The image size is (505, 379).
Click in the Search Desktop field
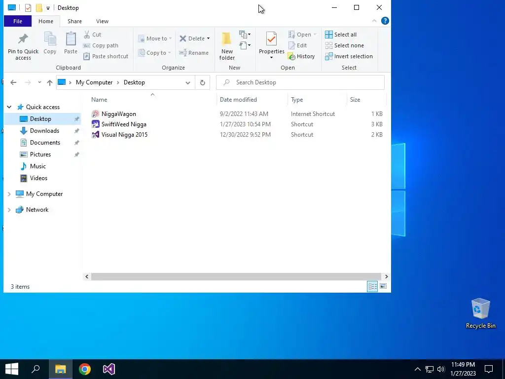coord(300,82)
